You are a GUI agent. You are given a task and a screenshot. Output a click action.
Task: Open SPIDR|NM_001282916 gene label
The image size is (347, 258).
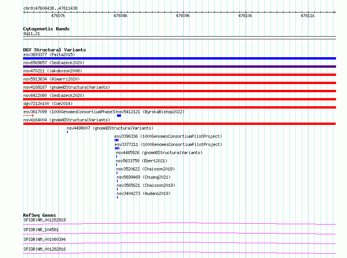pyautogui.click(x=44, y=249)
